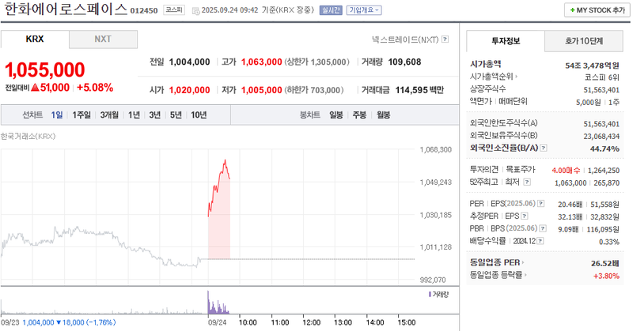Click the 동일업종 등락률 value +3.80%

click(606, 276)
